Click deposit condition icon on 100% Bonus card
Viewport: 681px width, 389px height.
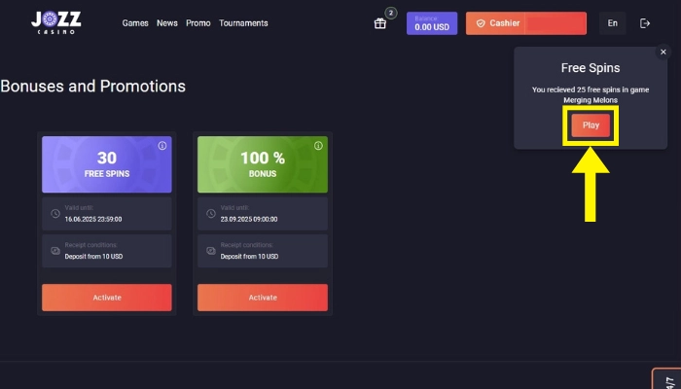point(209,251)
